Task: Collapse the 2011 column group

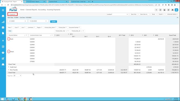Action: [x=68, y=34]
